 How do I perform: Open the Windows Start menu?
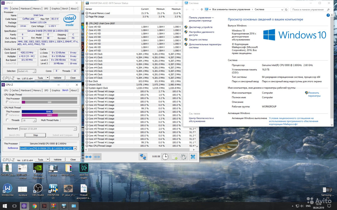[4, 206]
